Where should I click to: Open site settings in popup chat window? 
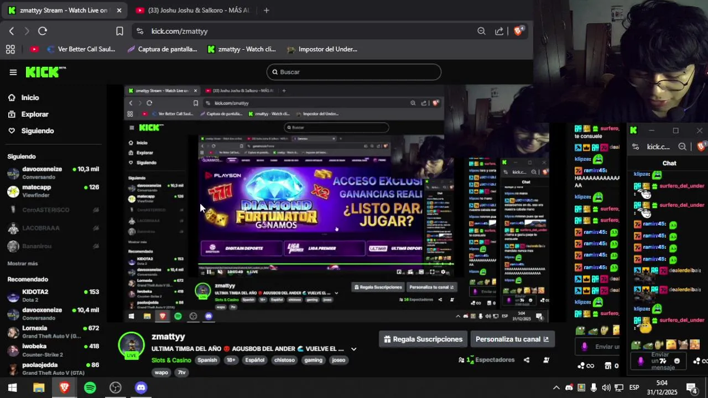(636, 146)
